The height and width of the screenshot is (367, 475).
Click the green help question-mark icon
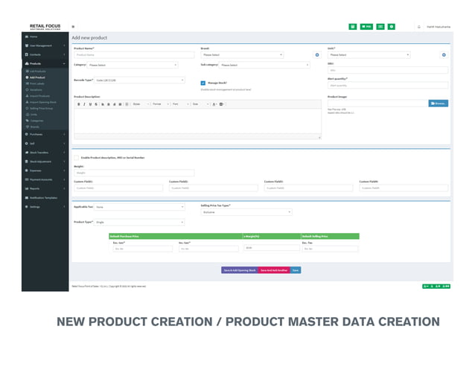tap(392, 27)
